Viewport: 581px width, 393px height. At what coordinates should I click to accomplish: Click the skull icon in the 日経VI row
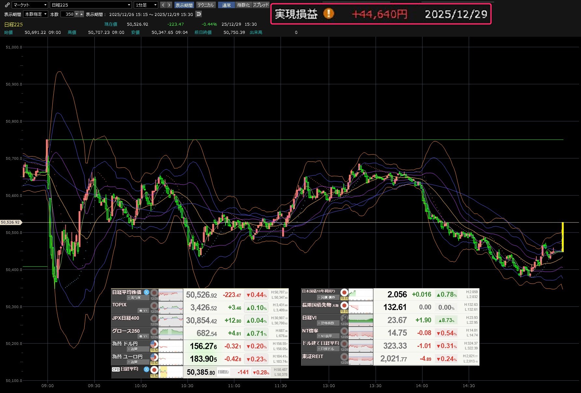pyautogui.click(x=344, y=318)
